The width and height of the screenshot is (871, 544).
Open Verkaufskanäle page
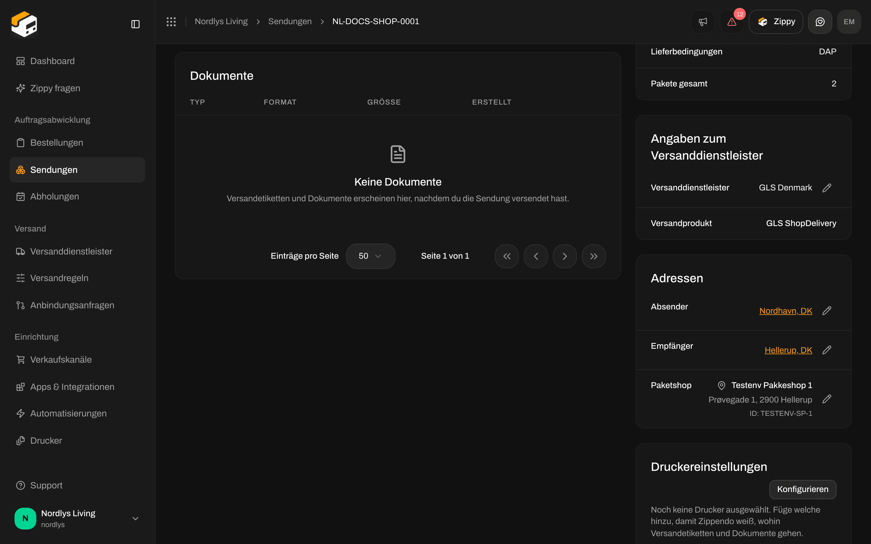tap(77, 359)
